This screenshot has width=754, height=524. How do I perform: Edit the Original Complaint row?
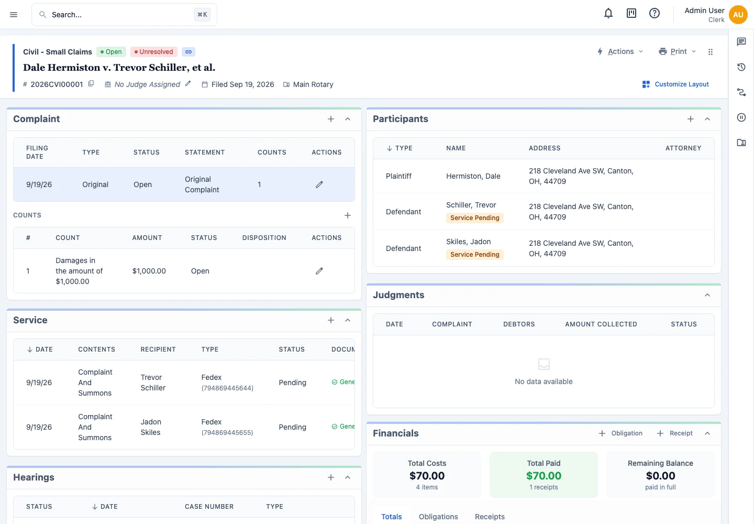tap(319, 184)
